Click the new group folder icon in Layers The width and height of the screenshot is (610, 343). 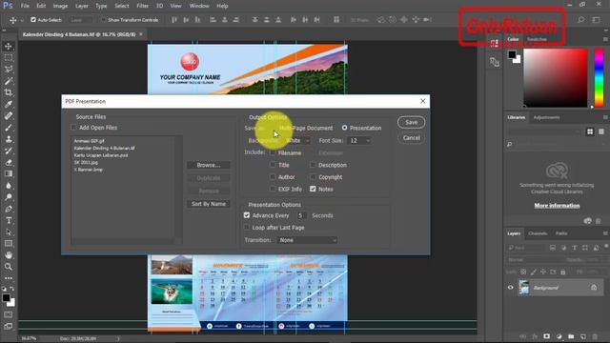coord(571,336)
